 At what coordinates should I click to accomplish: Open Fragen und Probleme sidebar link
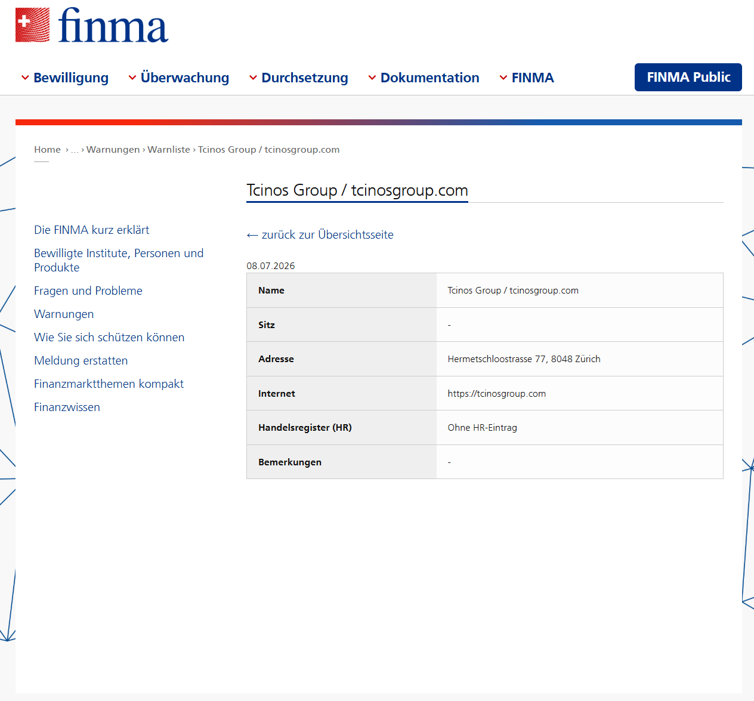[x=88, y=291]
